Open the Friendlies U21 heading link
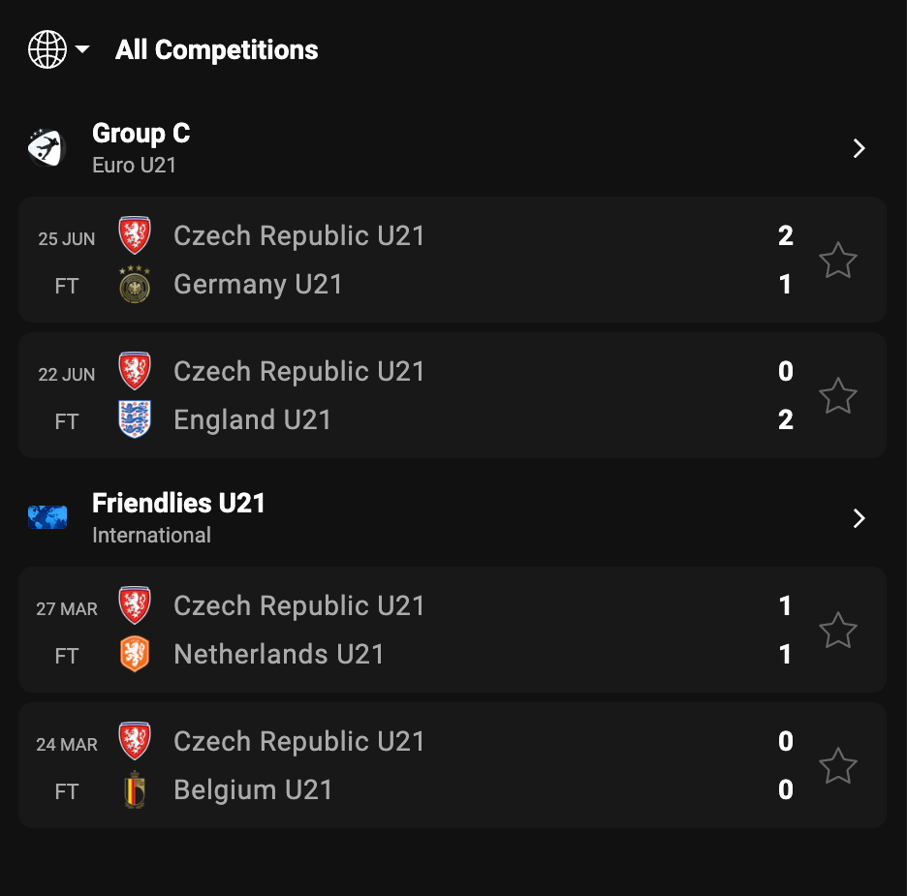 pos(178,503)
